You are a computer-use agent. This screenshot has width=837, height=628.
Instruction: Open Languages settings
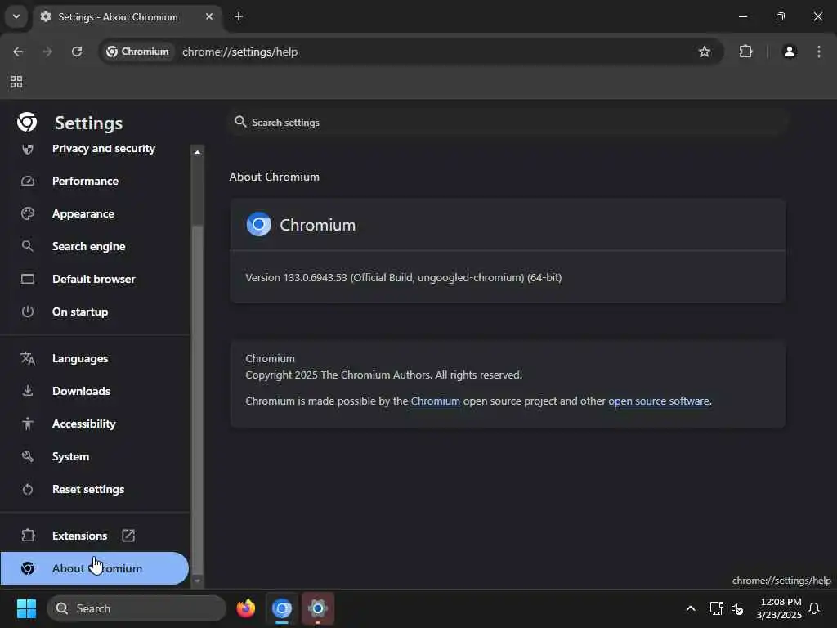point(95,358)
